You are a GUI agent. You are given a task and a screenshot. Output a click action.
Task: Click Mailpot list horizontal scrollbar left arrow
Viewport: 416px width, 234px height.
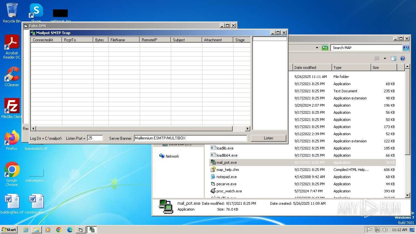[x=33, y=129]
